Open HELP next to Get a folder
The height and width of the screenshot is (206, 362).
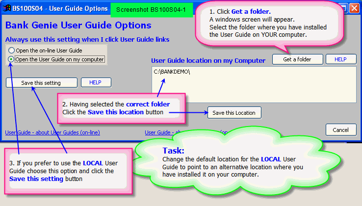click(x=341, y=59)
